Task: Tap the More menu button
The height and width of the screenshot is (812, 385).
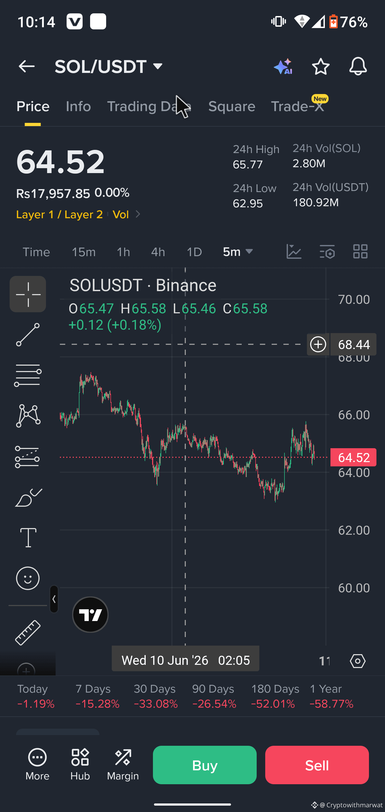Action: click(x=37, y=765)
